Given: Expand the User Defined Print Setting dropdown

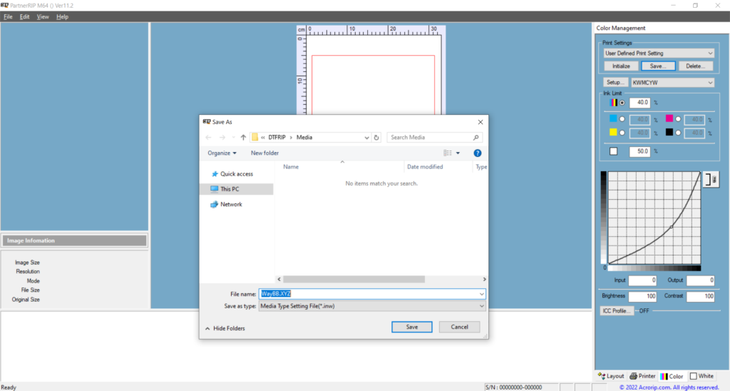Looking at the screenshot, I should (x=710, y=54).
